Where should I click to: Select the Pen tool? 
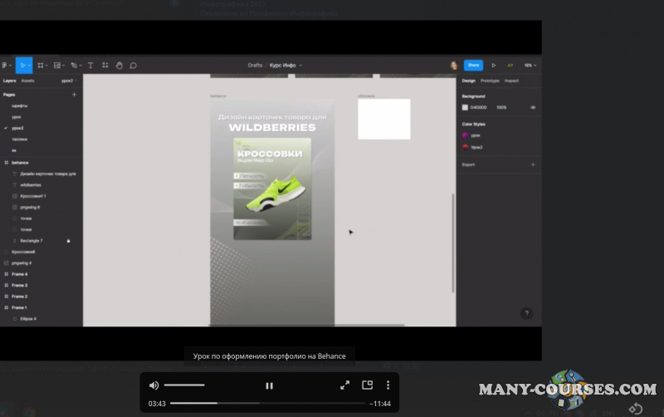click(75, 65)
